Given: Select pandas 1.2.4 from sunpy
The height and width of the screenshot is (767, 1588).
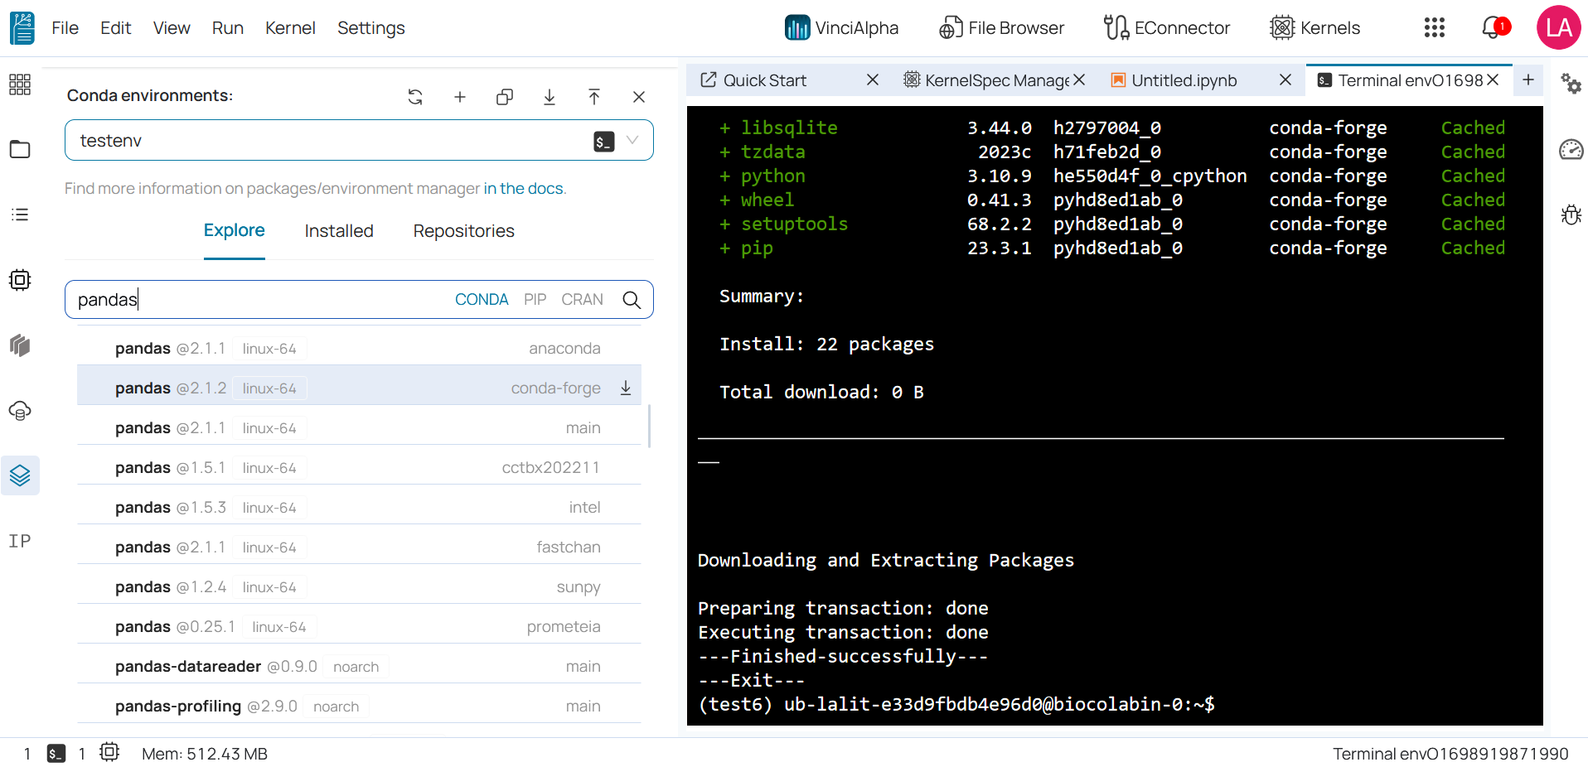Looking at the screenshot, I should click(359, 587).
